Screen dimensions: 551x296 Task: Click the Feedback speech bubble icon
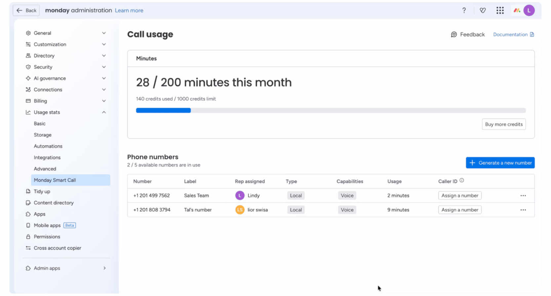pyautogui.click(x=454, y=34)
